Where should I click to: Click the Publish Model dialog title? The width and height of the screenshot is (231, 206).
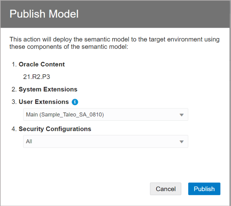pos(44,14)
